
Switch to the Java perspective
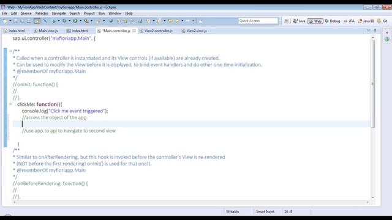point(300,21)
